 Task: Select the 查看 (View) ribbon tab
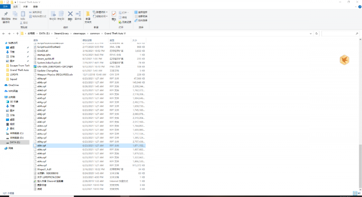click(35, 6)
